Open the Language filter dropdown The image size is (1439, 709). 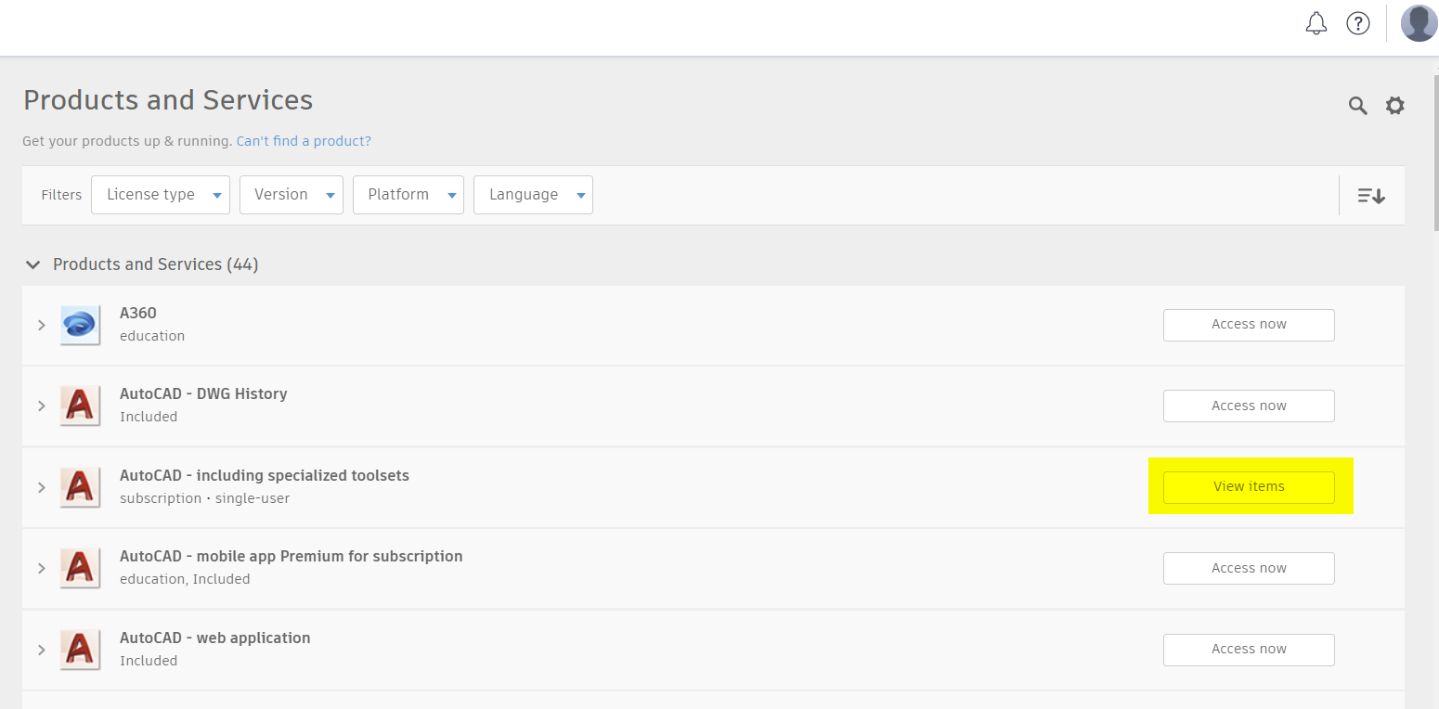(x=533, y=195)
